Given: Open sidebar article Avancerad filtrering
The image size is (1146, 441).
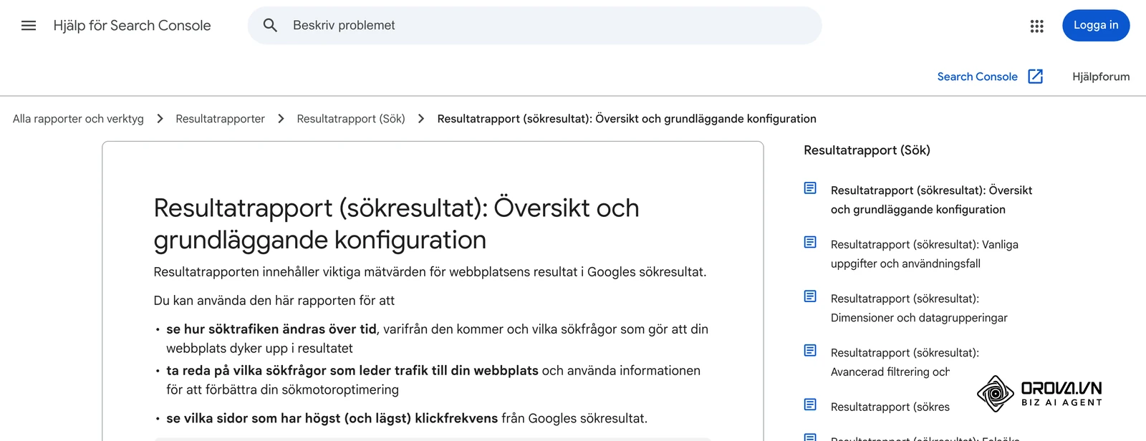Looking at the screenshot, I should click(905, 362).
